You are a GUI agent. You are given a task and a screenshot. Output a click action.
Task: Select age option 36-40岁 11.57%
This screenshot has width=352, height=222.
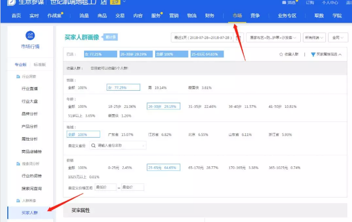pyautogui.click(x=242, y=107)
